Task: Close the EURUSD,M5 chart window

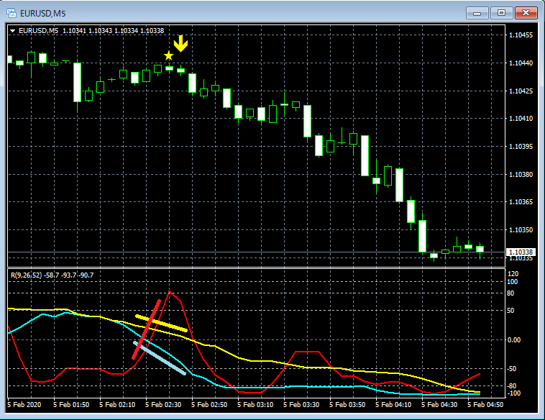Action: [x=526, y=13]
